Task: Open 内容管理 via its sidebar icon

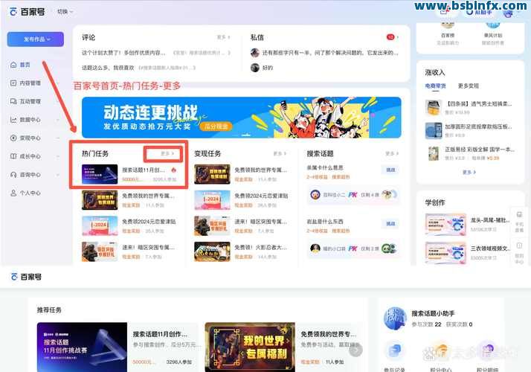Action: coord(13,83)
